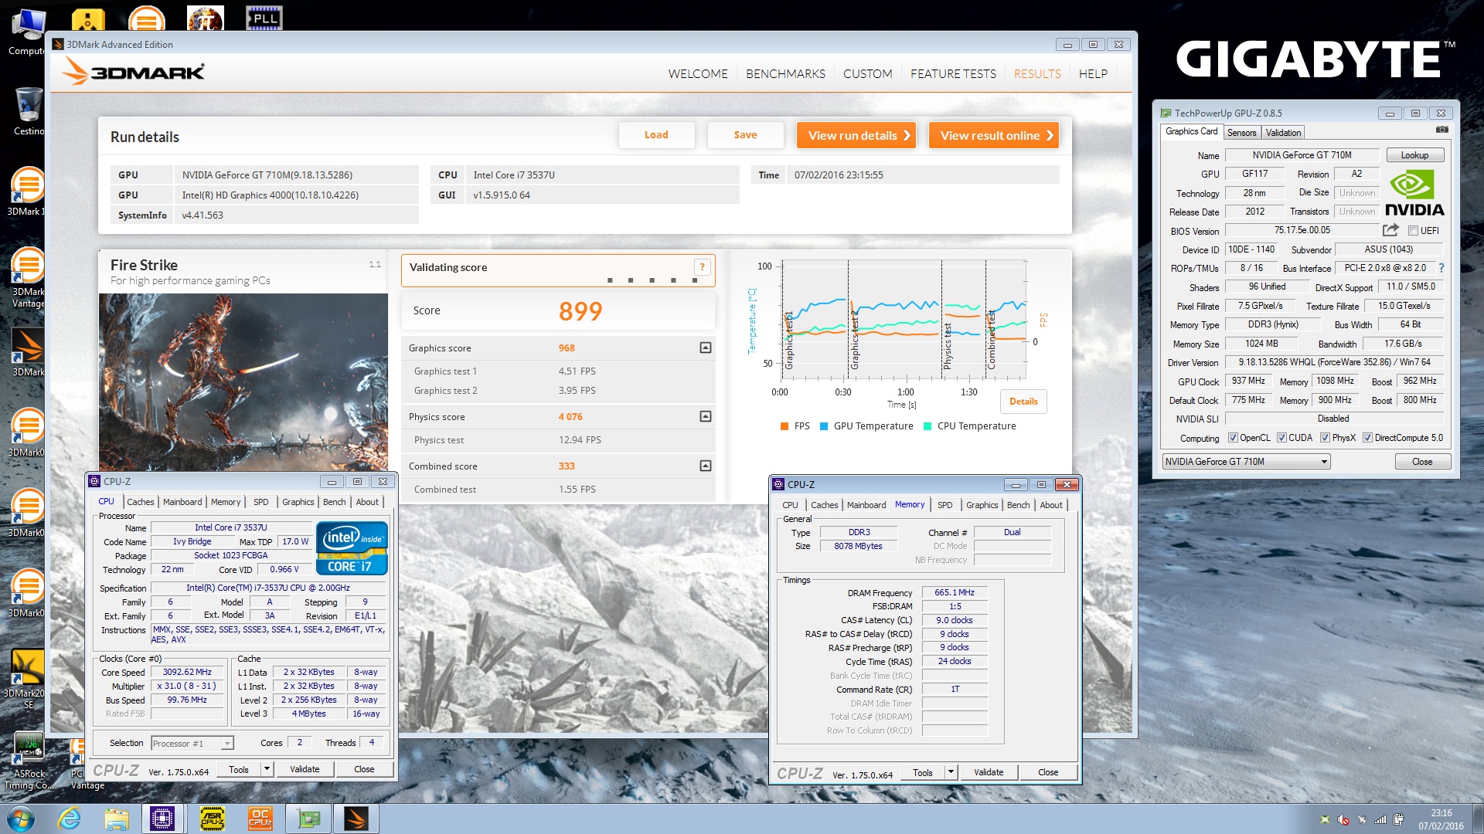Toggle the DirectCompute 5.0 checkbox in GPU-Z
Image resolution: width=1484 pixels, height=834 pixels.
tap(1367, 438)
